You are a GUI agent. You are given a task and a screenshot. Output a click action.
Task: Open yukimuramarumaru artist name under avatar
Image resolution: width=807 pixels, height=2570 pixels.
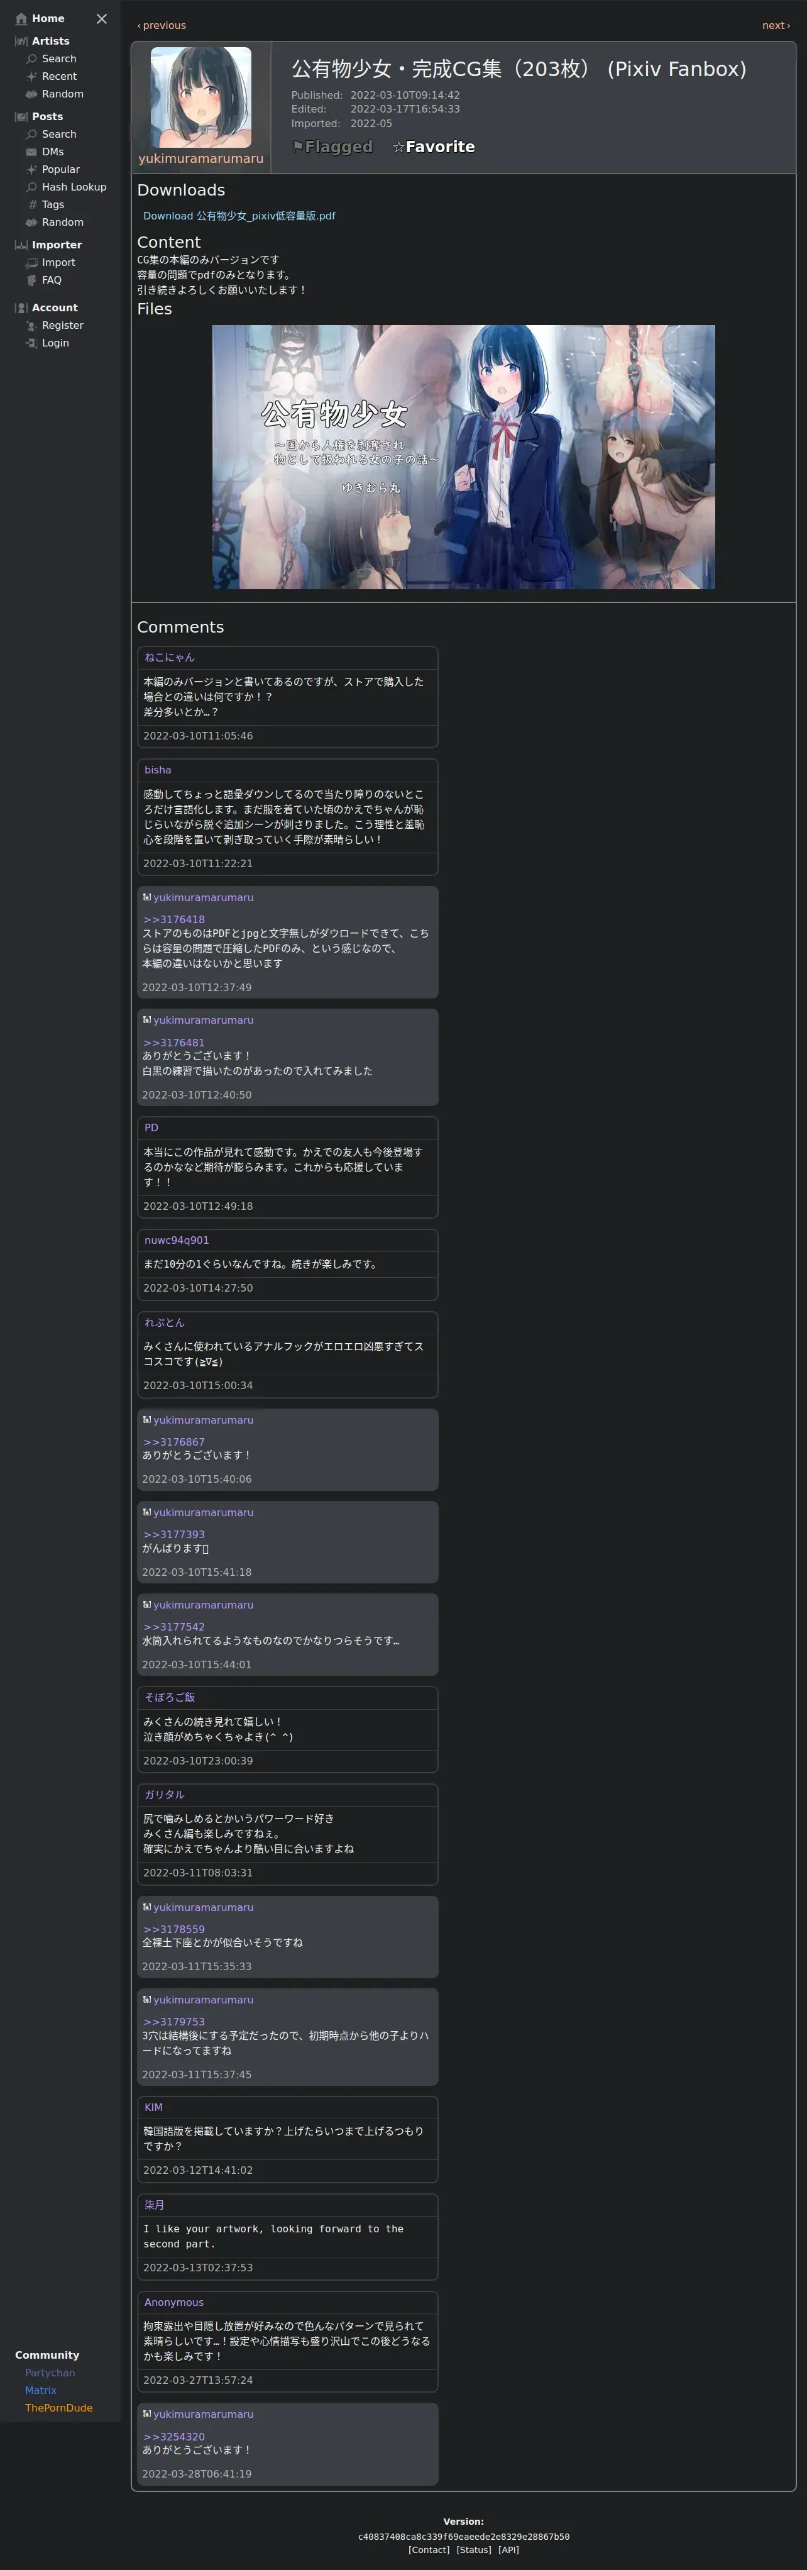200,158
